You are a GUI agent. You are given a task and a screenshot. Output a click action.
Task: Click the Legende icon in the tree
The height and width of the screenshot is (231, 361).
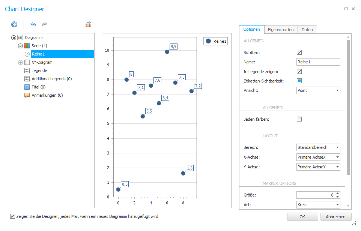coord(27,70)
